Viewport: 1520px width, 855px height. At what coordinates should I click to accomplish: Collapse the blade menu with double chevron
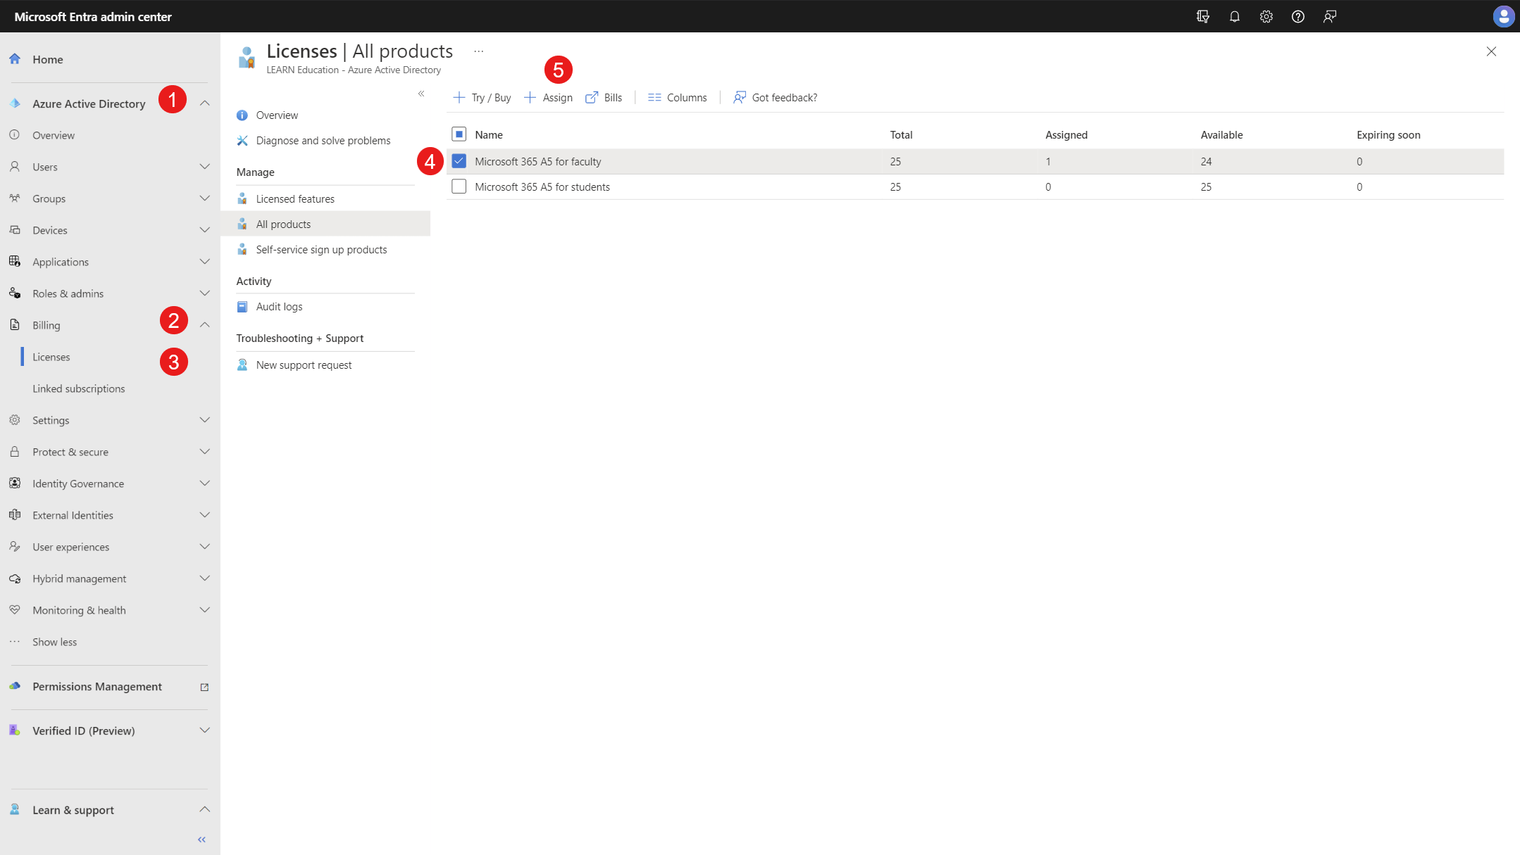tap(421, 94)
